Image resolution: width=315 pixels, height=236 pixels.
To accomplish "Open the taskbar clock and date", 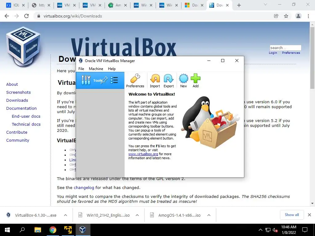I will tap(289, 230).
